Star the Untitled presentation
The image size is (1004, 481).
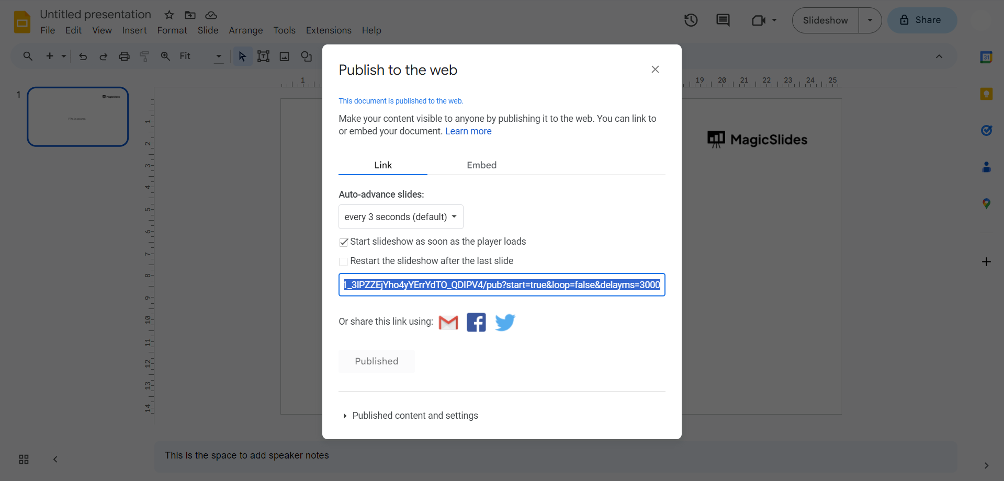click(169, 15)
